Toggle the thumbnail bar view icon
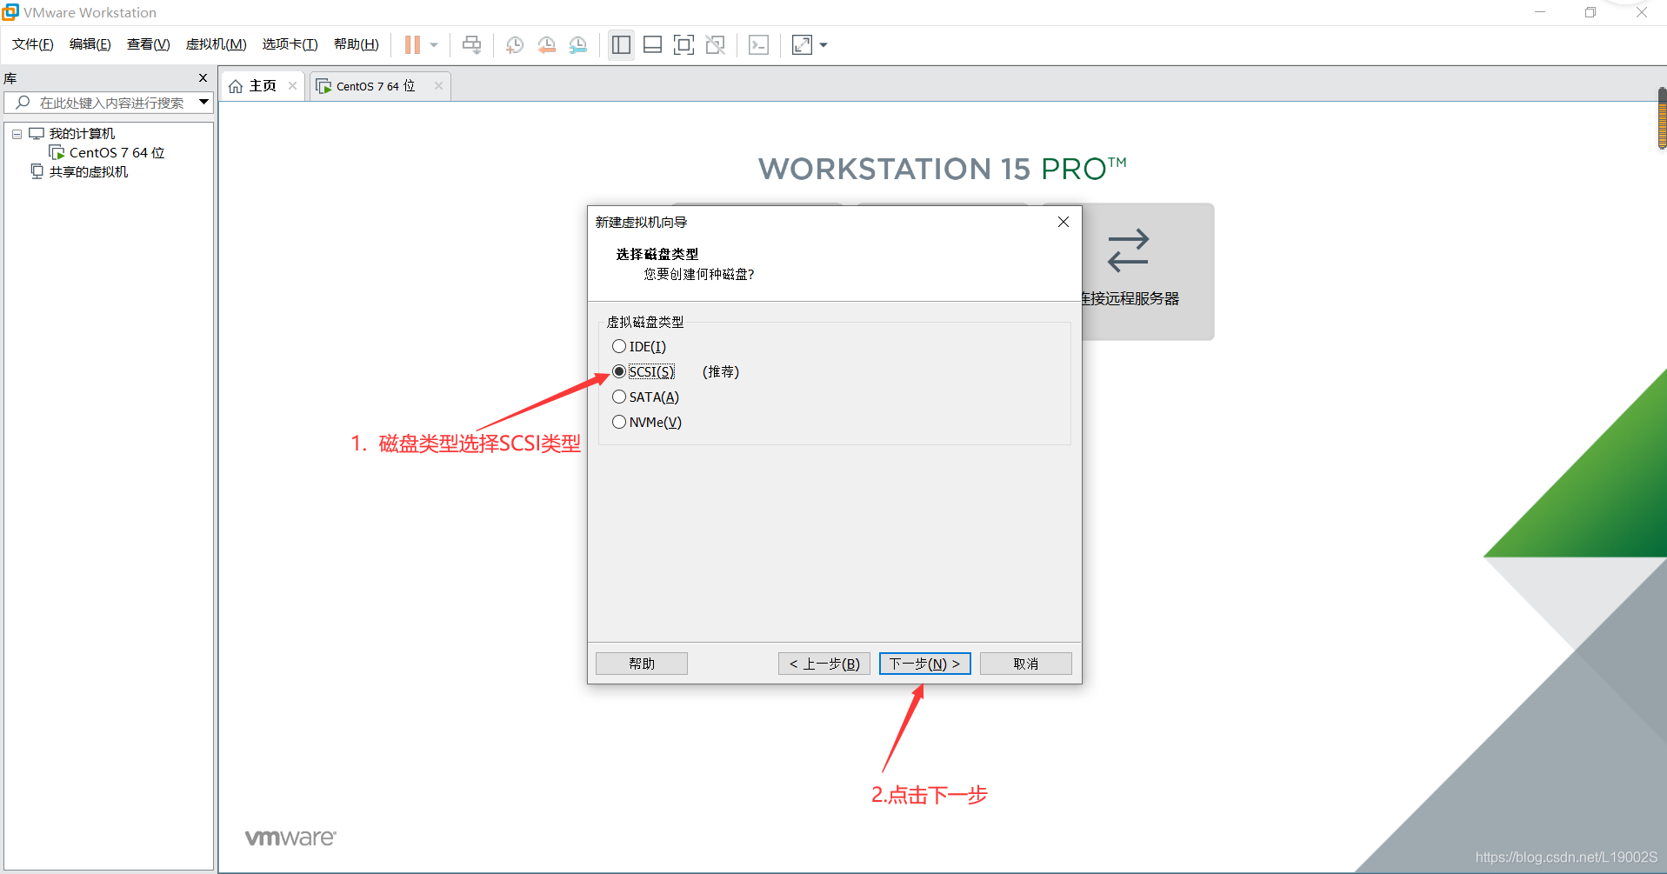Screen dimensions: 1667x874 click(652, 44)
